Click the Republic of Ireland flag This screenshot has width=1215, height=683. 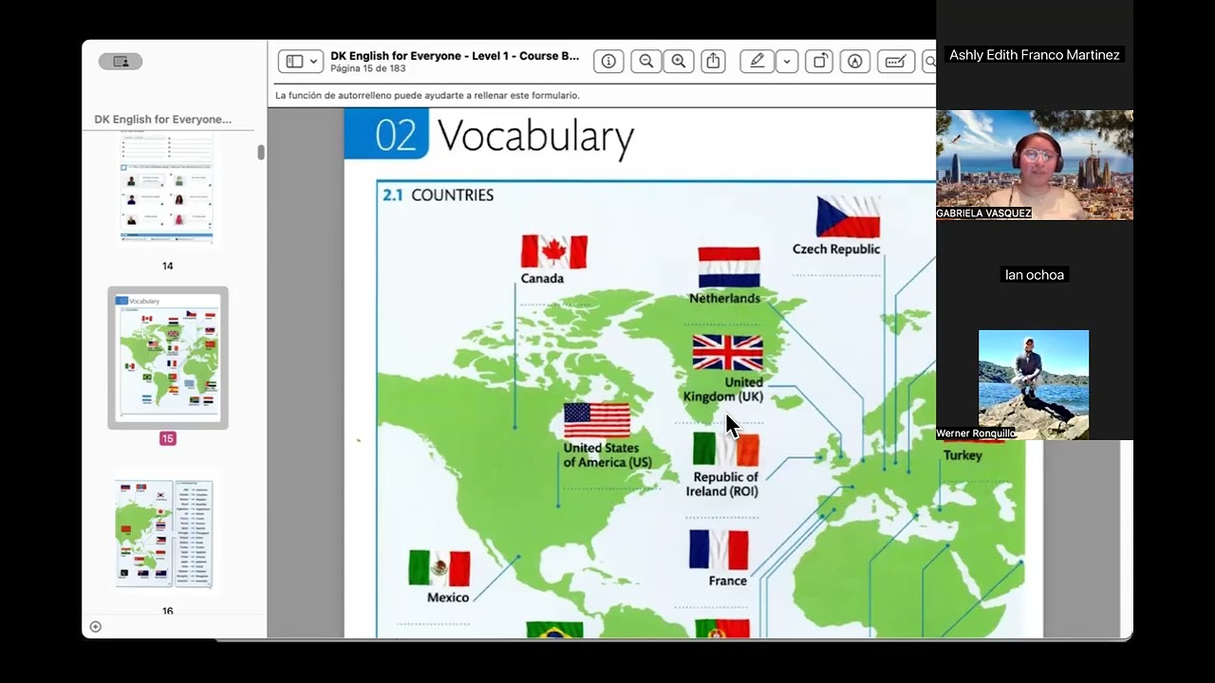click(x=726, y=449)
